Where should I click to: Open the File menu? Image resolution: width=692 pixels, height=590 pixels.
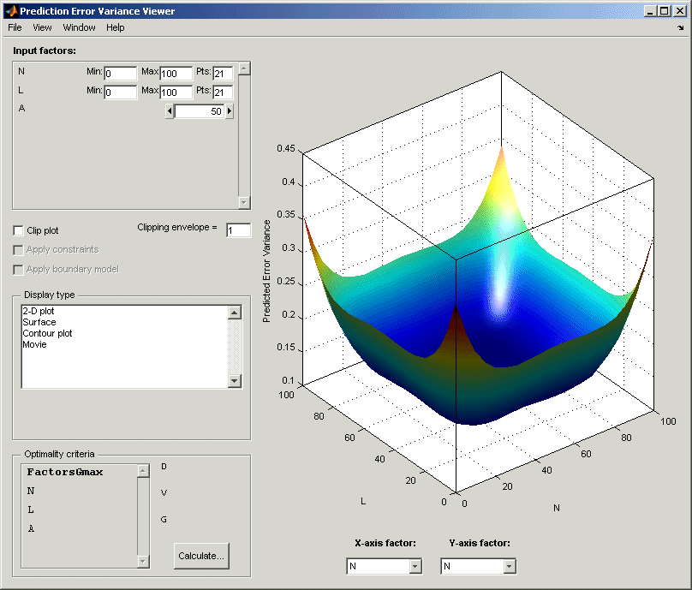coord(14,27)
